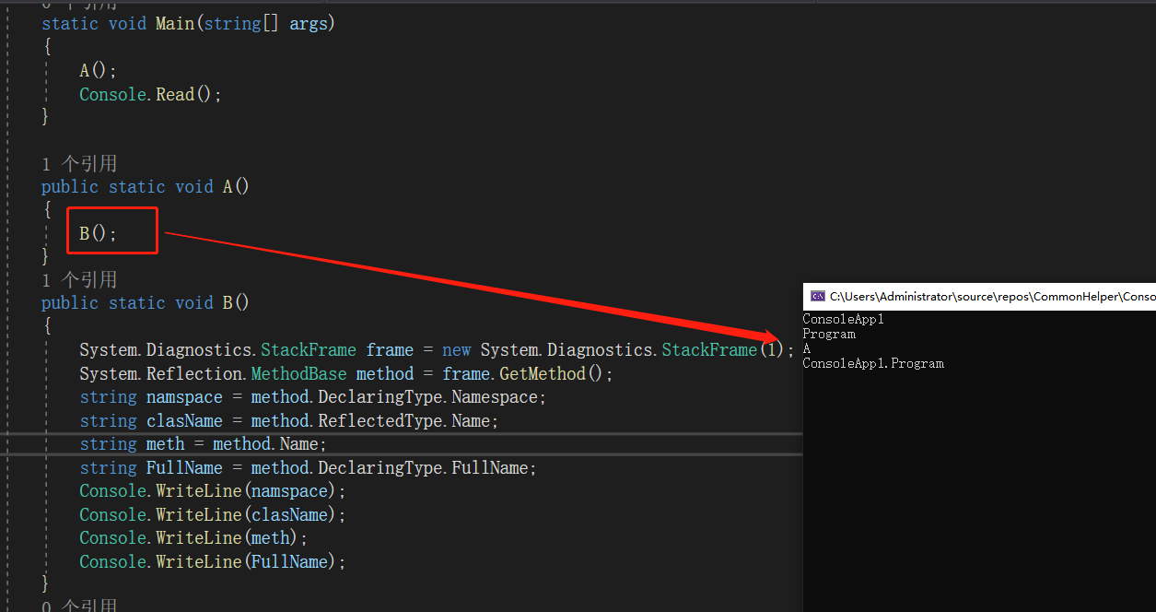Open the '1 个引用' CodeLens above method A()
Screen dimensions: 1156x612
[79, 164]
